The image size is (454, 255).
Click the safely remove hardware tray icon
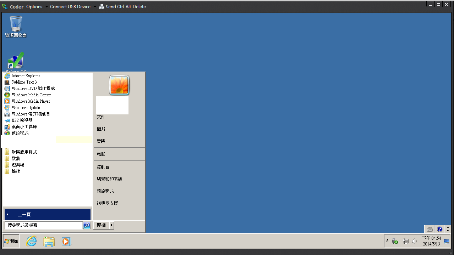coord(395,242)
